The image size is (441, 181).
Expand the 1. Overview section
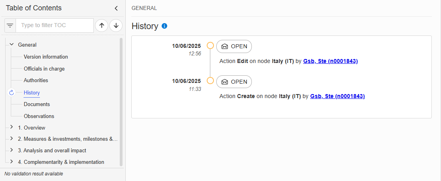coord(12,127)
